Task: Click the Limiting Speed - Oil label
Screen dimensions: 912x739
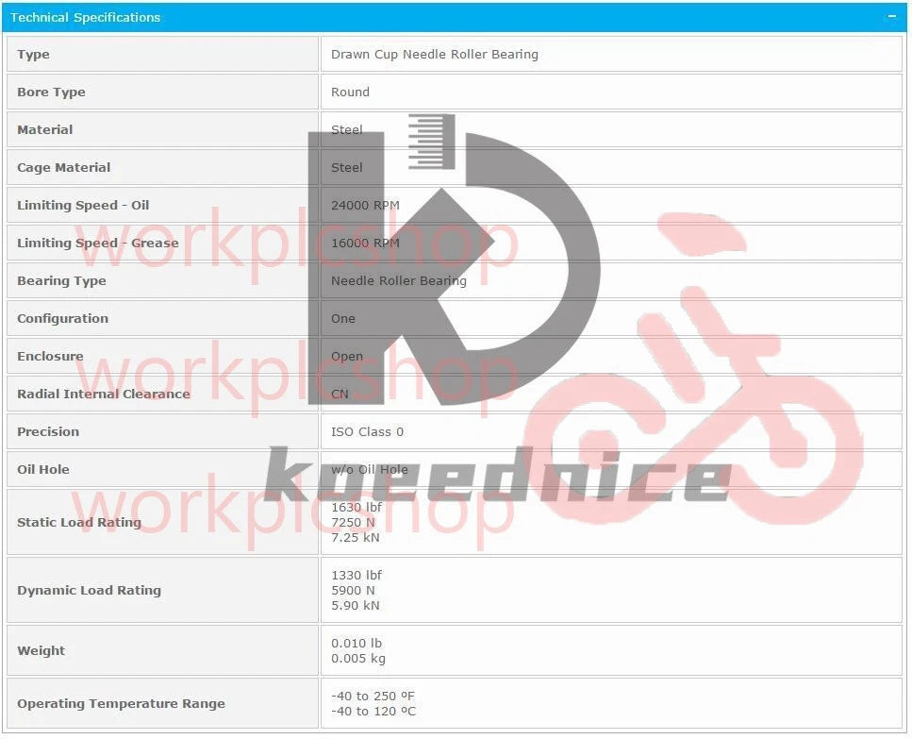Action: tap(83, 206)
